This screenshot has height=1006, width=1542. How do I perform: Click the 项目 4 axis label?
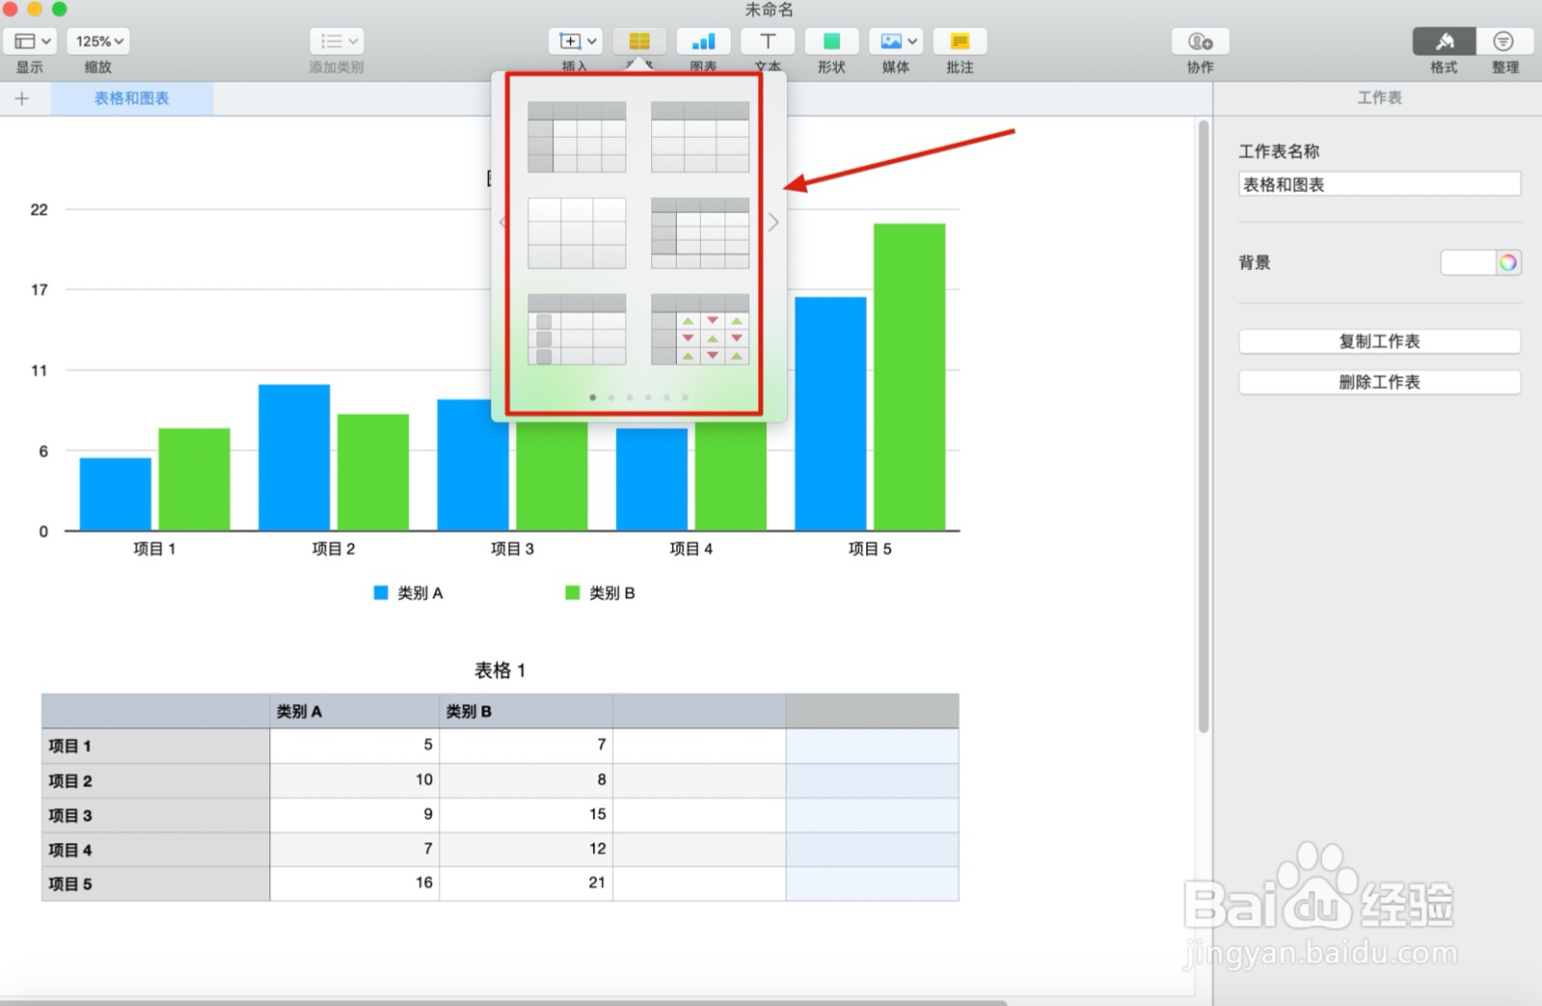(690, 549)
